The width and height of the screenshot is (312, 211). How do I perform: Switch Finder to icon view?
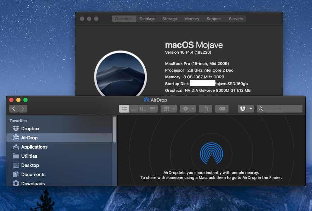click(x=124, y=109)
